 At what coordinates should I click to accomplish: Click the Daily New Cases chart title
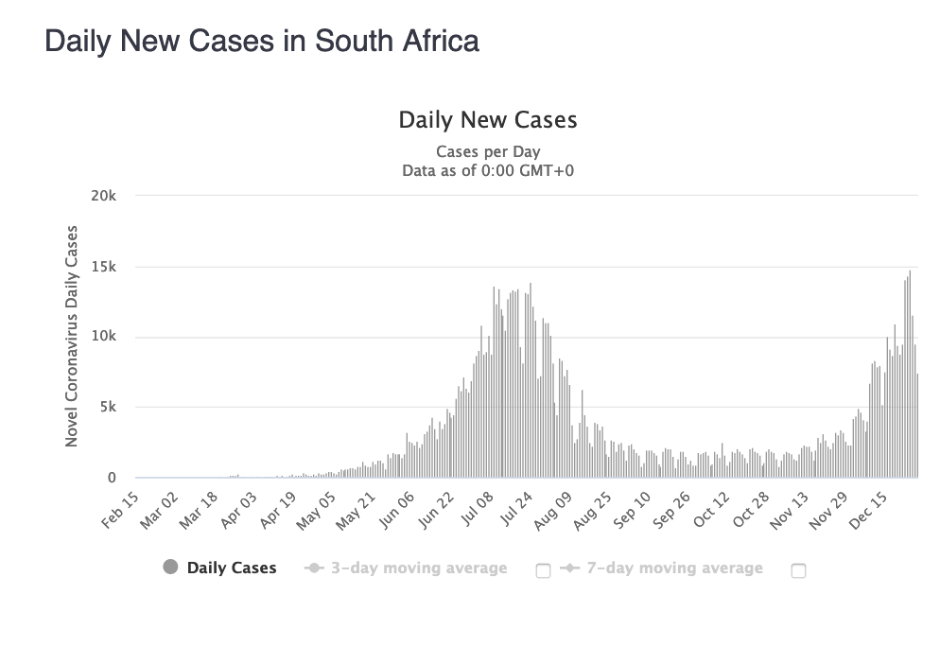coord(488,120)
